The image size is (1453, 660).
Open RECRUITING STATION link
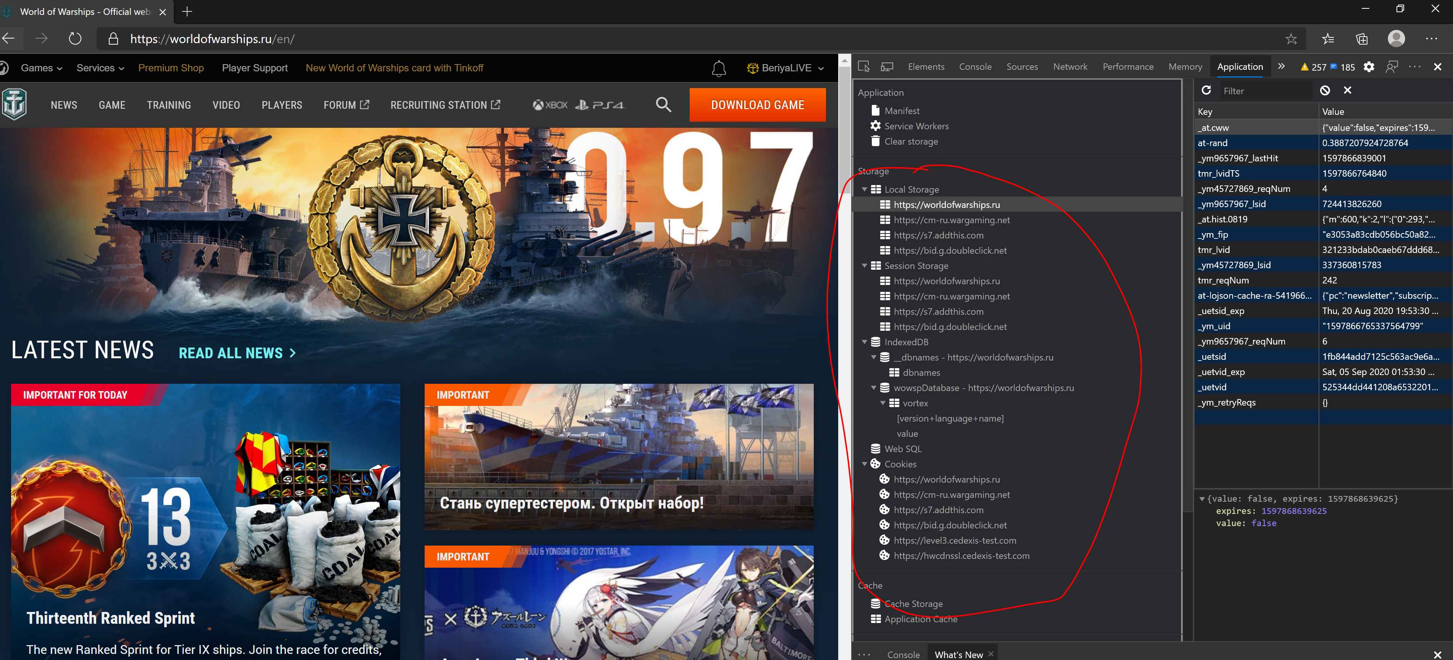point(445,105)
